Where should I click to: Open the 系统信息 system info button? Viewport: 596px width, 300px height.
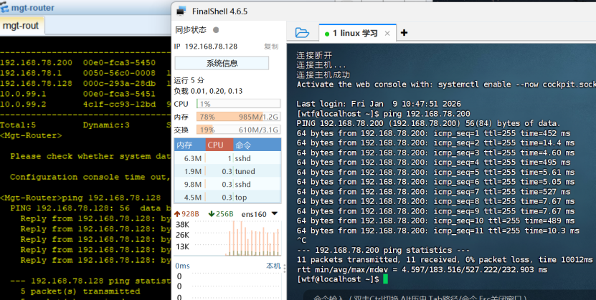coord(222,63)
